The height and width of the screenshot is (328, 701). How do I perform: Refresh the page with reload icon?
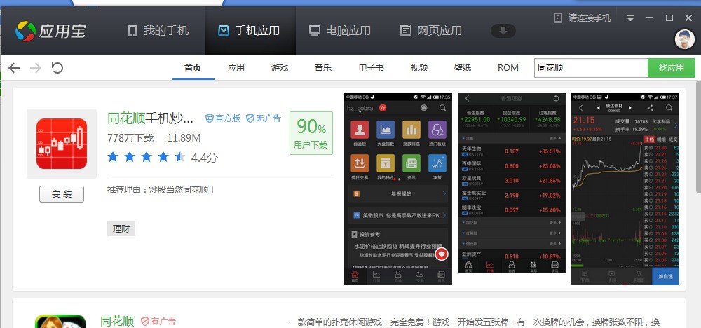click(57, 68)
